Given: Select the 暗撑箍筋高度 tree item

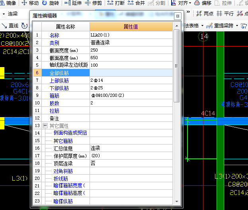Looking at the screenshot, I should point(69,193).
